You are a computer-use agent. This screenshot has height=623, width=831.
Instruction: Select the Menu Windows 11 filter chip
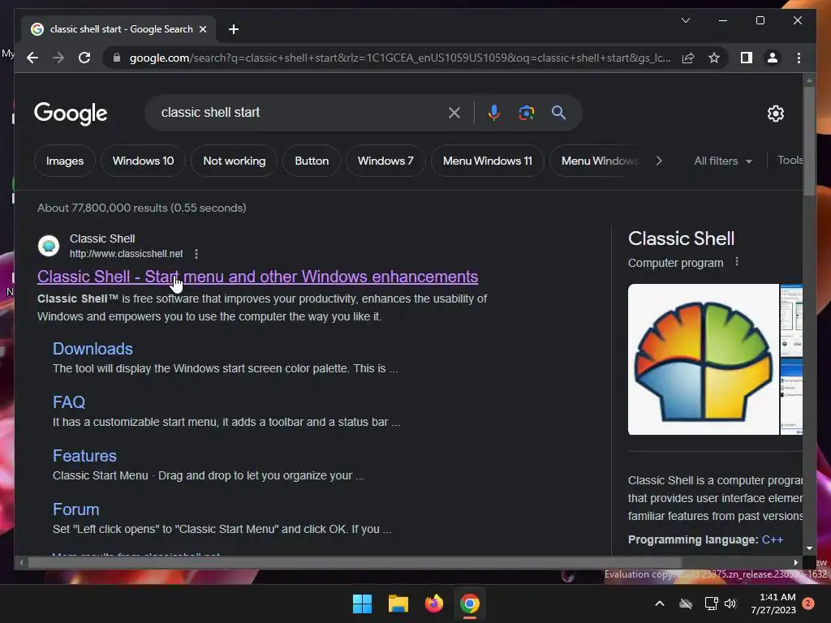488,161
